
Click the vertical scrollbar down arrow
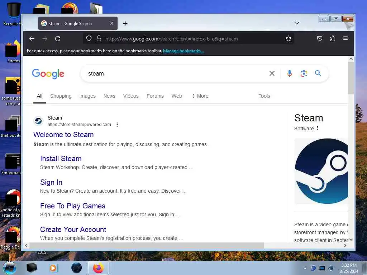(x=351, y=240)
